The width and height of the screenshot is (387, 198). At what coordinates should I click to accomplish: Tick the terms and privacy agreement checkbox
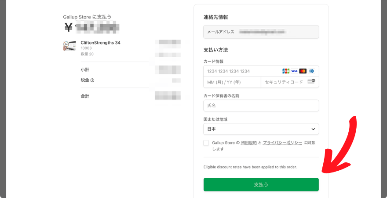click(x=206, y=143)
